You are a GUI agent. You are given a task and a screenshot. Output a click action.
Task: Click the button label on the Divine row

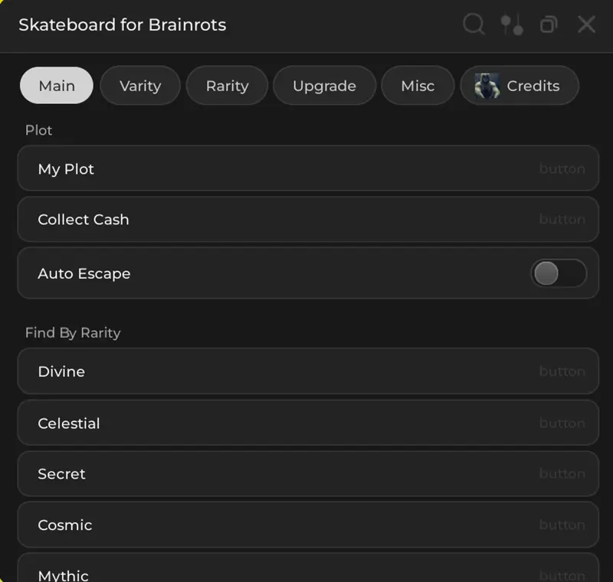[x=562, y=371]
